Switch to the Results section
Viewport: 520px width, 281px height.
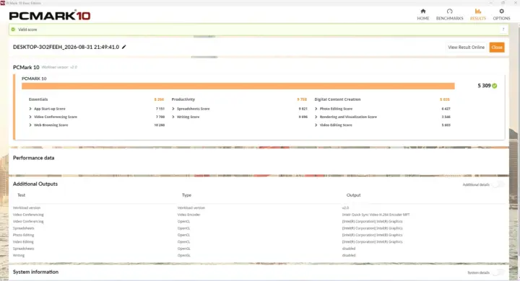click(478, 14)
